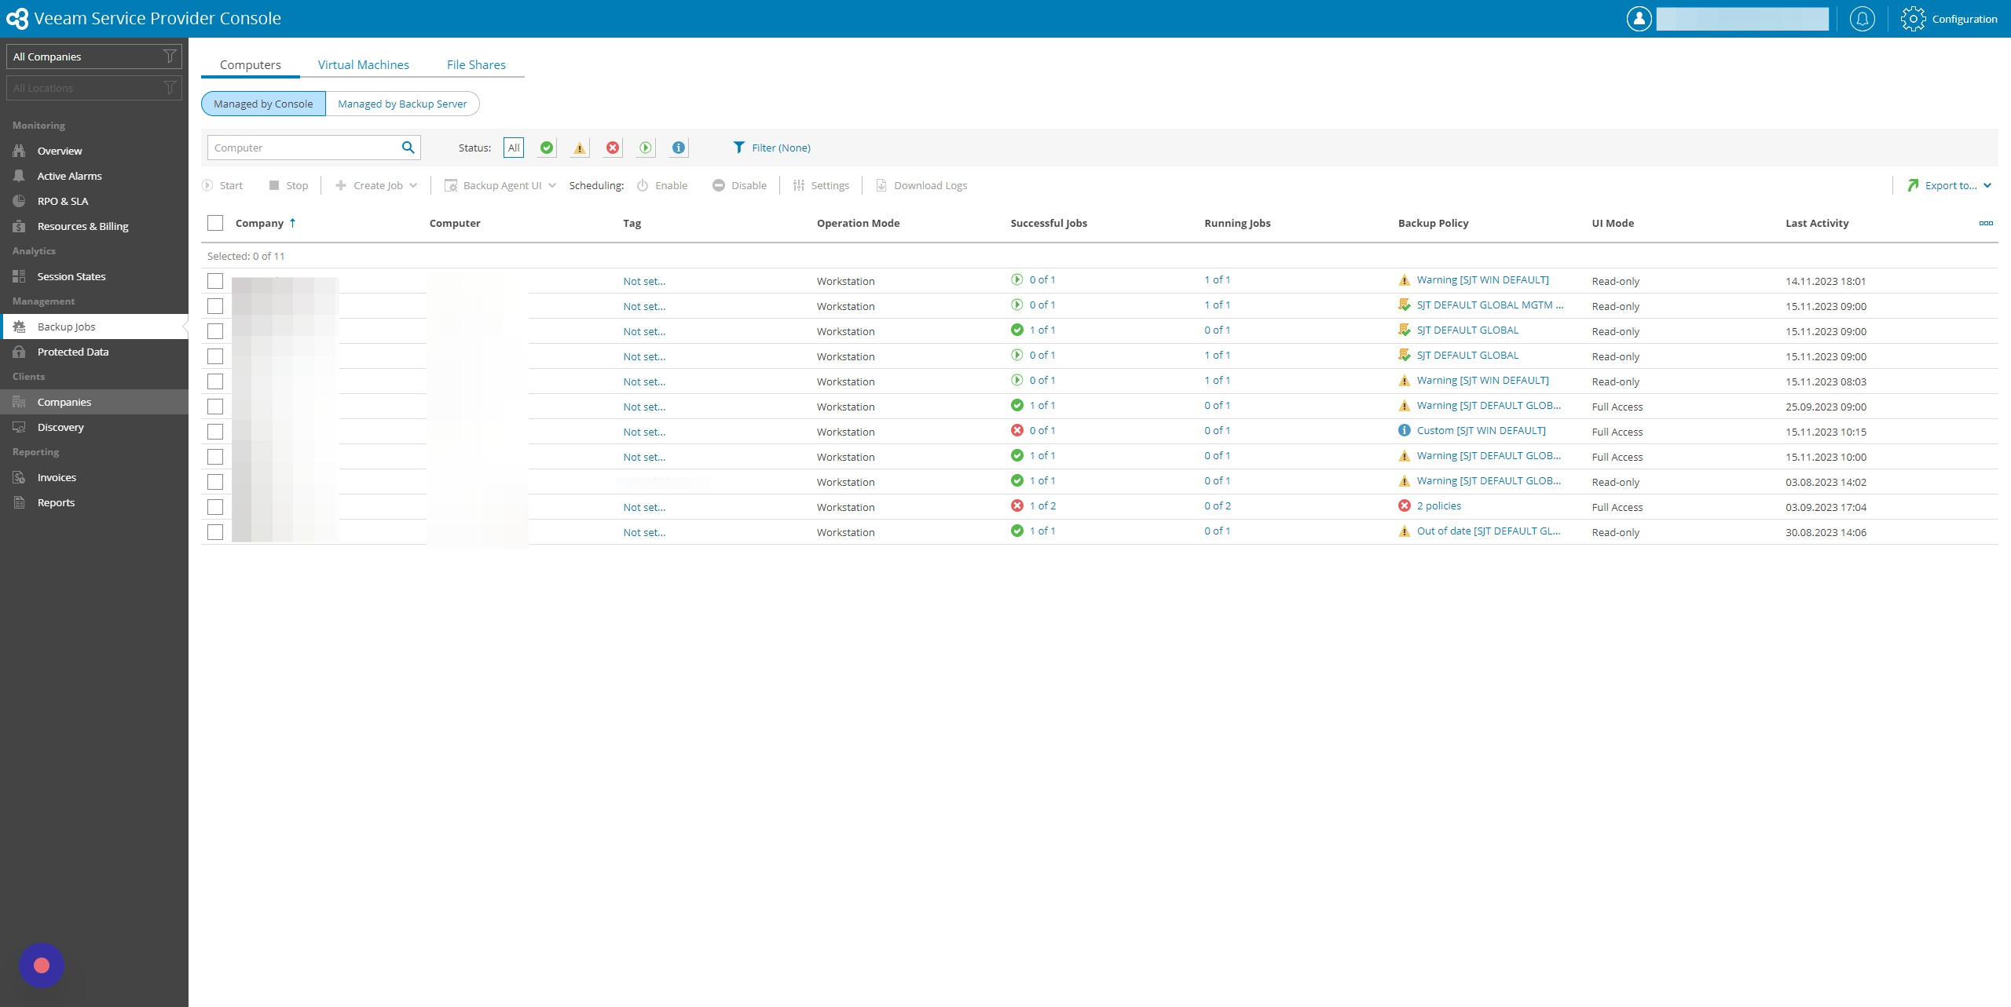
Task: Open the 2 policies link
Action: (1439, 506)
